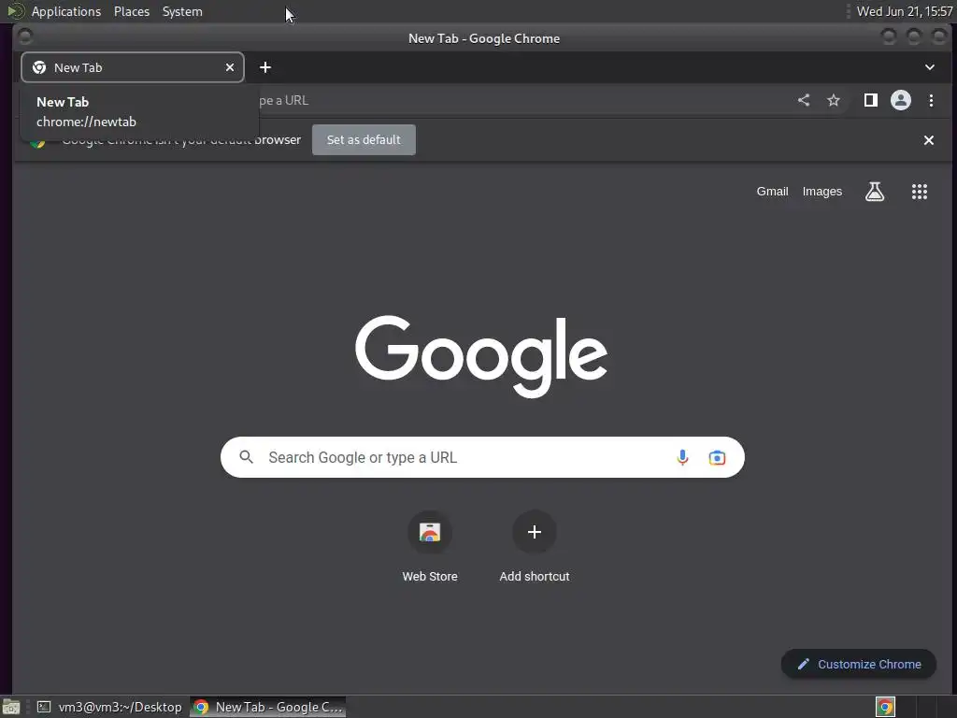The width and height of the screenshot is (957, 718).
Task: Click the Chrome icon on the New Tab tab
Action: 39,67
